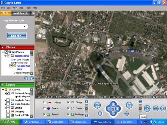167x125 pixels.
Task: Uncheck My Places checkbox
Action: [6, 52]
